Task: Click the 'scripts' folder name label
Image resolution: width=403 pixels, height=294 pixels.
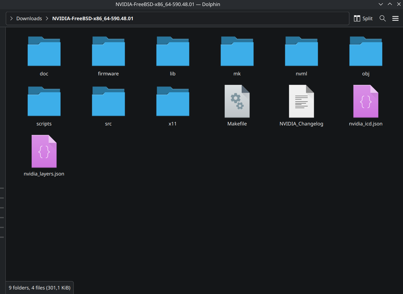Action: click(x=44, y=124)
